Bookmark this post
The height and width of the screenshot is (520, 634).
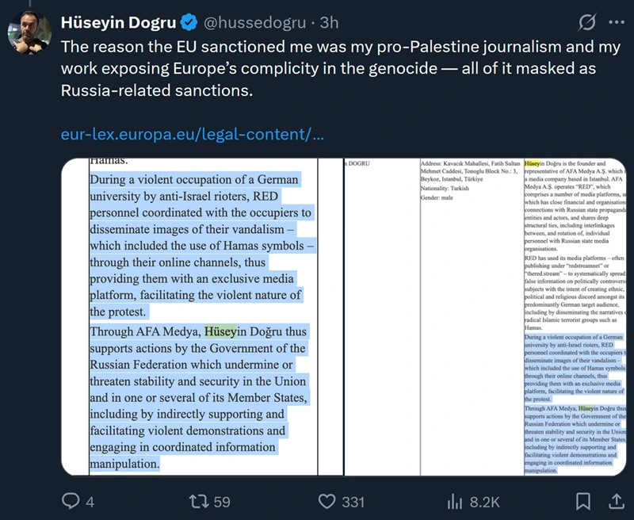(582, 501)
